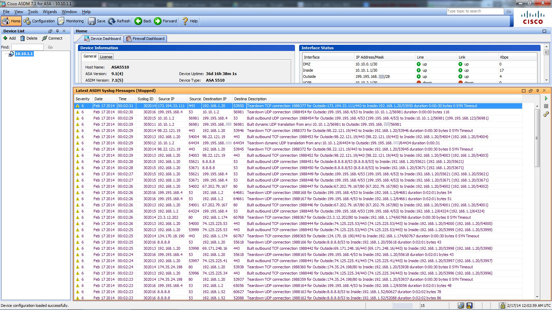The image size is (552, 310).
Task: Open syslog settings with the gears icon
Action: pyautogui.click(x=546, y=114)
